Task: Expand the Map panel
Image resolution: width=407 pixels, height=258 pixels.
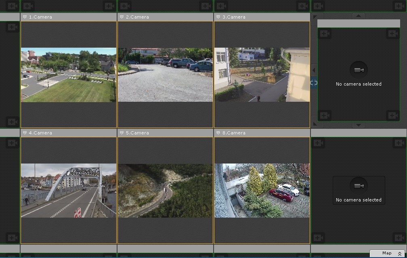Action: 399,254
